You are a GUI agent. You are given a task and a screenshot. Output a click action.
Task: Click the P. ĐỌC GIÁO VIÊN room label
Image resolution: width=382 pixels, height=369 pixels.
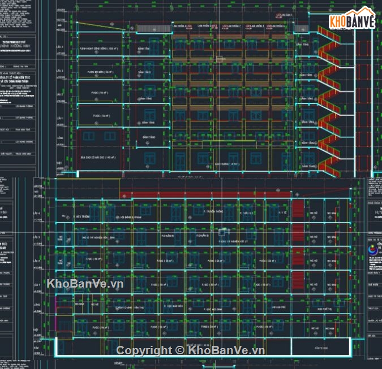point(173,306)
